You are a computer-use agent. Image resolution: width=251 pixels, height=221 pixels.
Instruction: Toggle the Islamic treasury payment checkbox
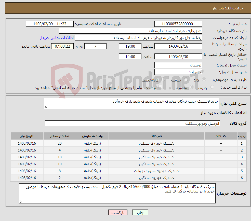[x=160, y=87]
